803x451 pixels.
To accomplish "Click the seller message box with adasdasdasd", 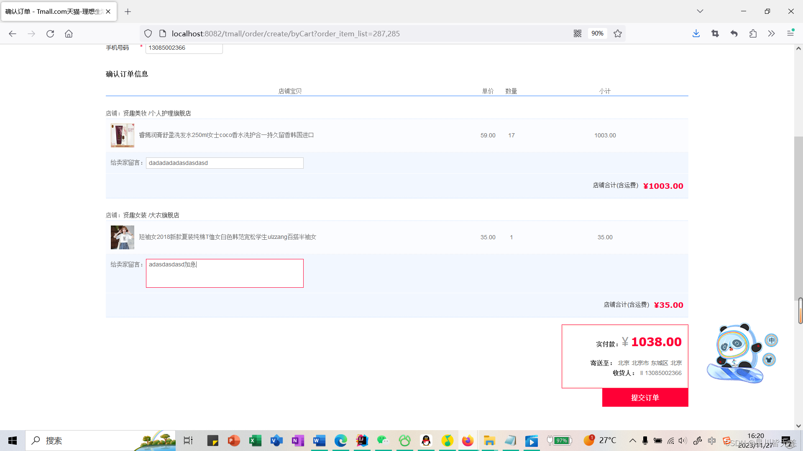I will coord(225,274).
